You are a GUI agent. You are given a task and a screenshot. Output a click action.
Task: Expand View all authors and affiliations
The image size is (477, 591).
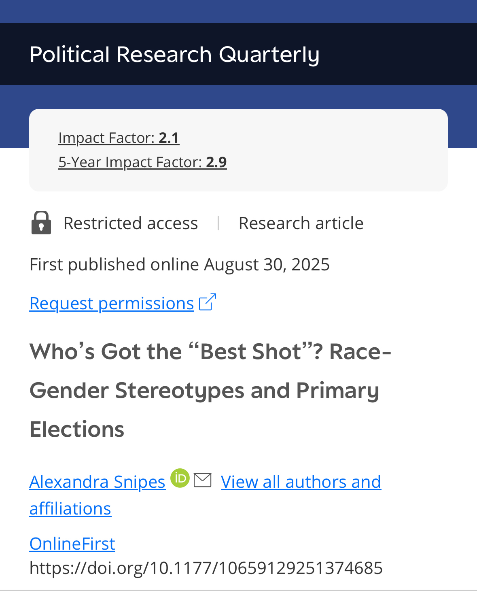click(x=301, y=482)
